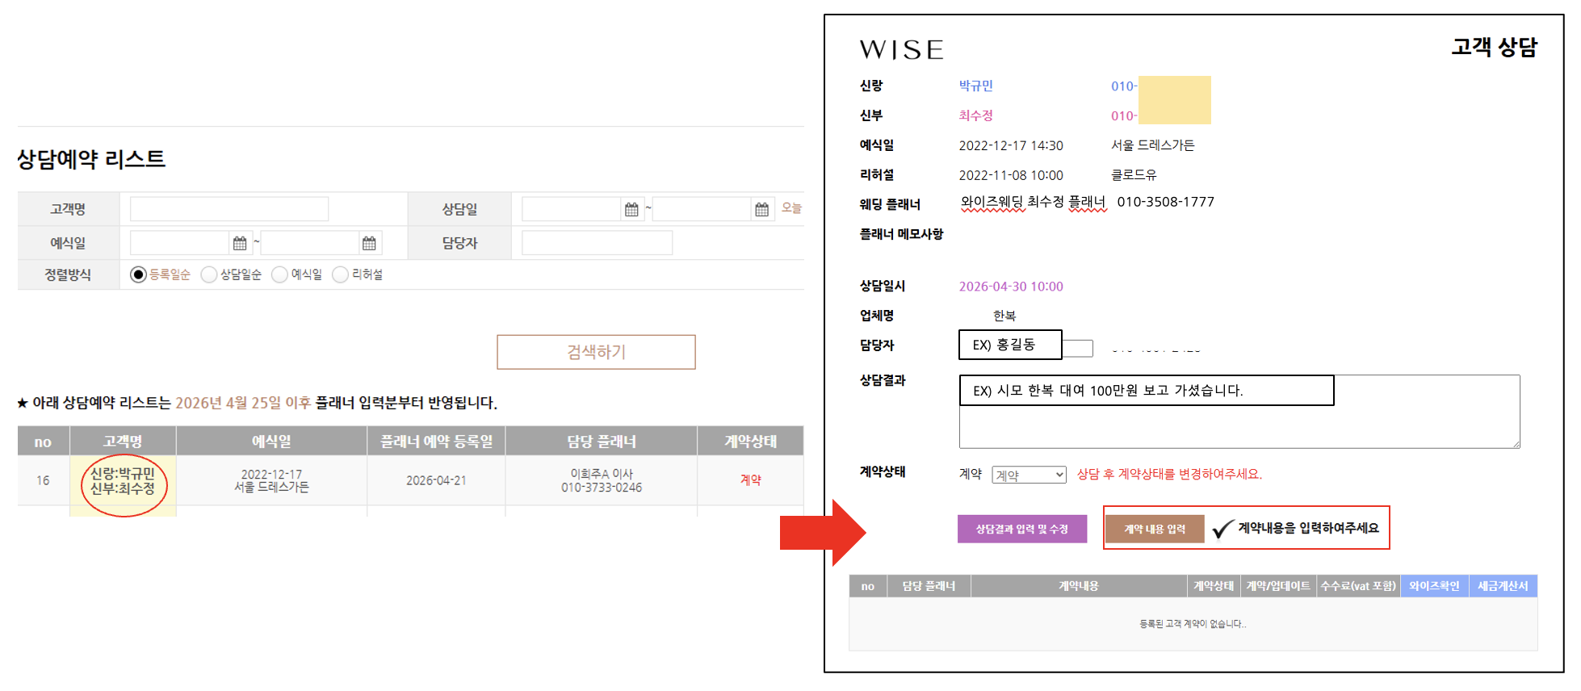
Task: Open calendar icon for 예식일 end date
Action: click(x=369, y=243)
